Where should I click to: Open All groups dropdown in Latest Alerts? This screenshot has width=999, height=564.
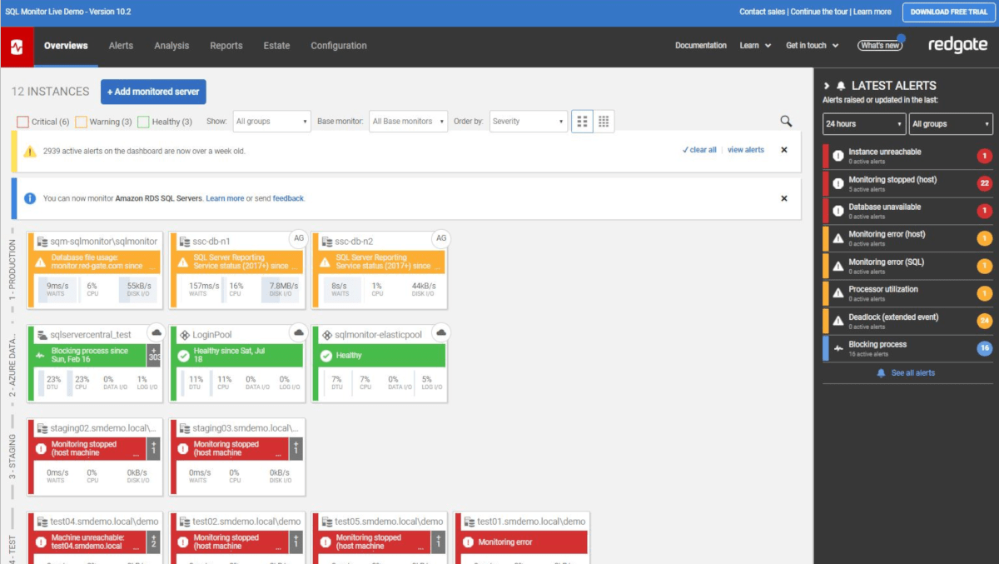point(951,124)
